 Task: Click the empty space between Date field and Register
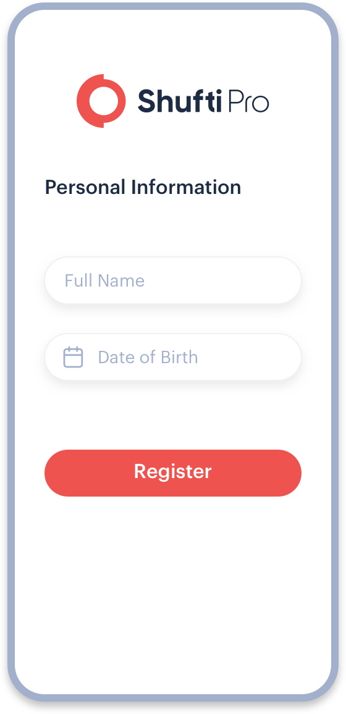(x=173, y=415)
